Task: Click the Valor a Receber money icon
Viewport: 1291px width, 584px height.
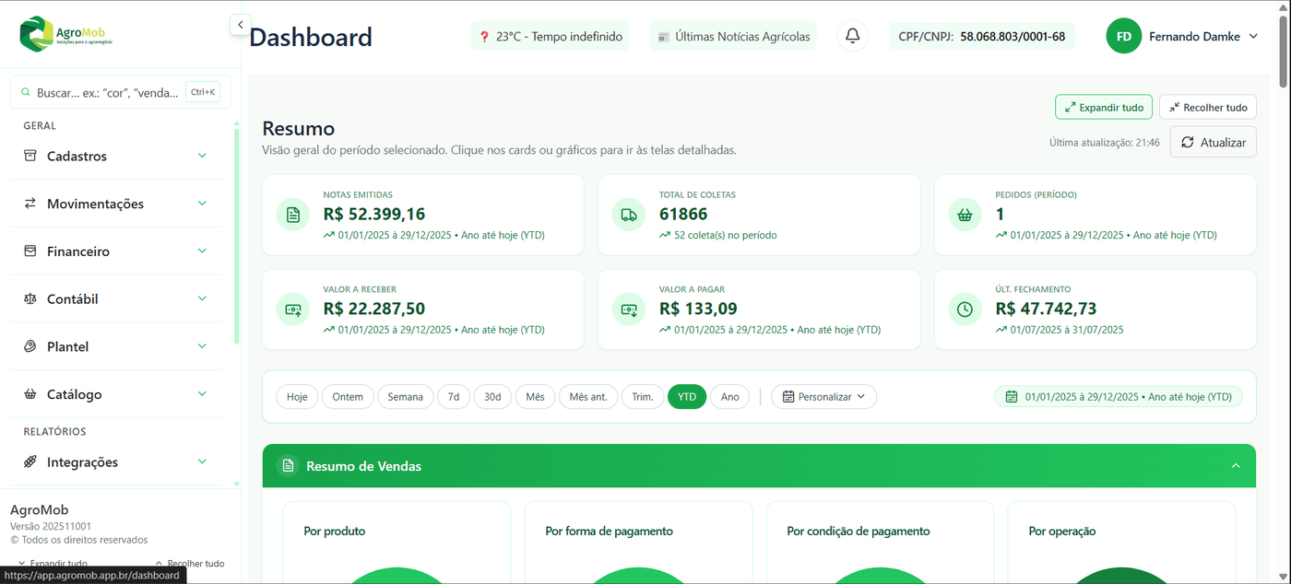Action: click(293, 310)
